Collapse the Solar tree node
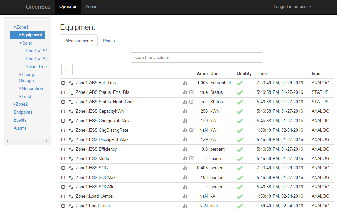The image size is (337, 213). [21, 43]
